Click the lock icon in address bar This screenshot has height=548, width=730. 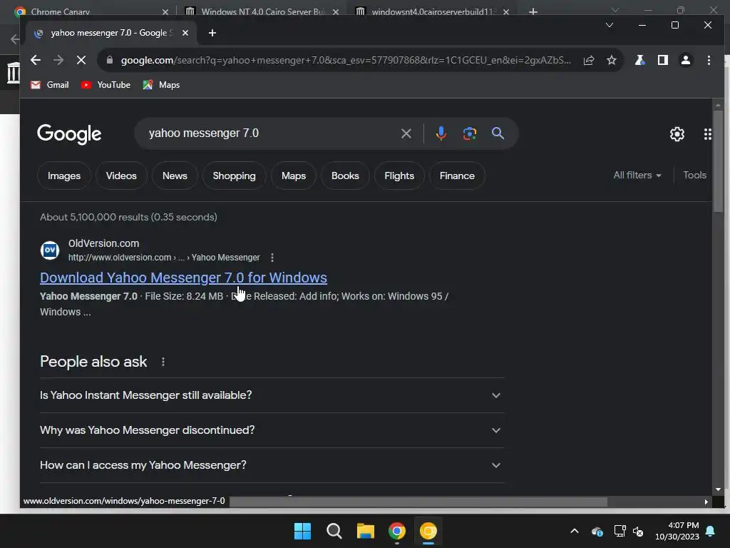click(109, 60)
